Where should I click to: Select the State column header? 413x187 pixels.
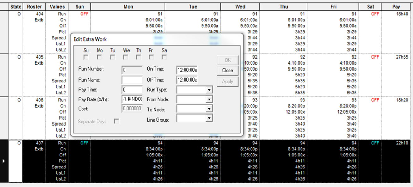(x=16, y=7)
